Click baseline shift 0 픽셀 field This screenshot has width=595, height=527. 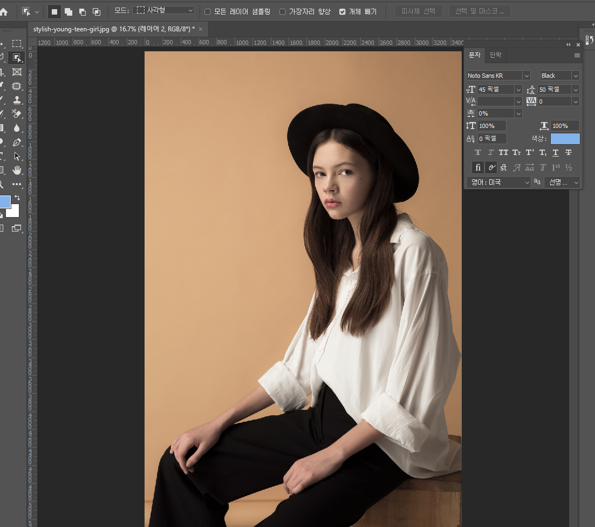[x=492, y=139]
